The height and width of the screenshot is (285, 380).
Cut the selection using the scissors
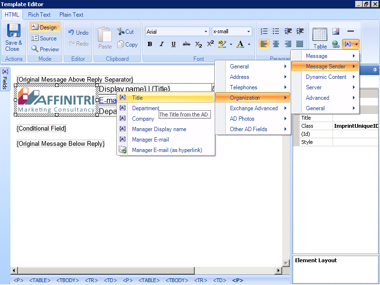coord(125,32)
